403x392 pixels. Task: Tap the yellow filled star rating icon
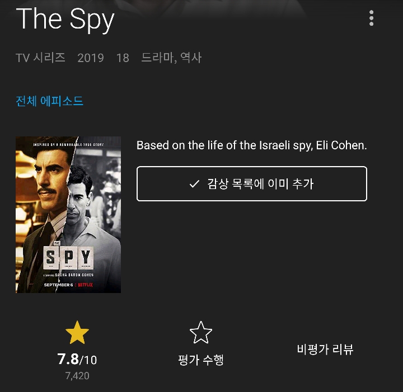click(x=77, y=332)
